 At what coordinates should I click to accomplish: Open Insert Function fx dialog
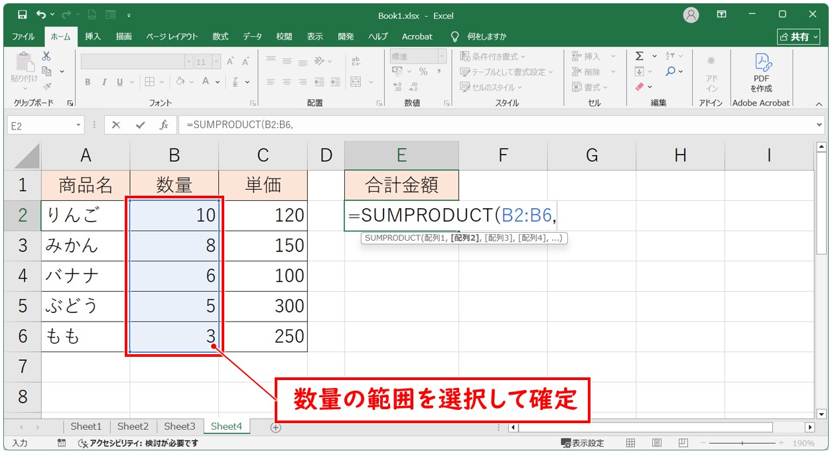point(163,125)
